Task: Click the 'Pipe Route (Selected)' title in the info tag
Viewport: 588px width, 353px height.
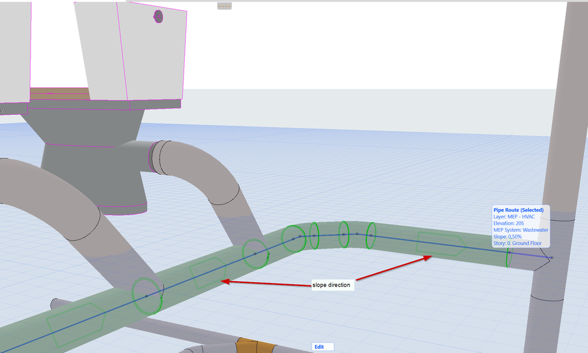Action: click(x=518, y=210)
